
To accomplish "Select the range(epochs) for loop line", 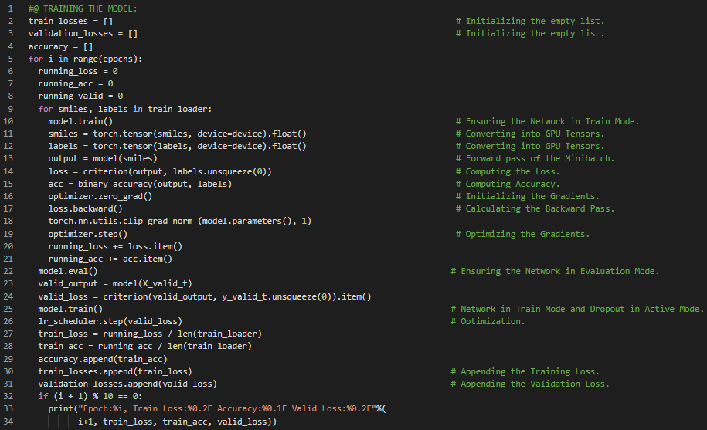I will [85, 59].
